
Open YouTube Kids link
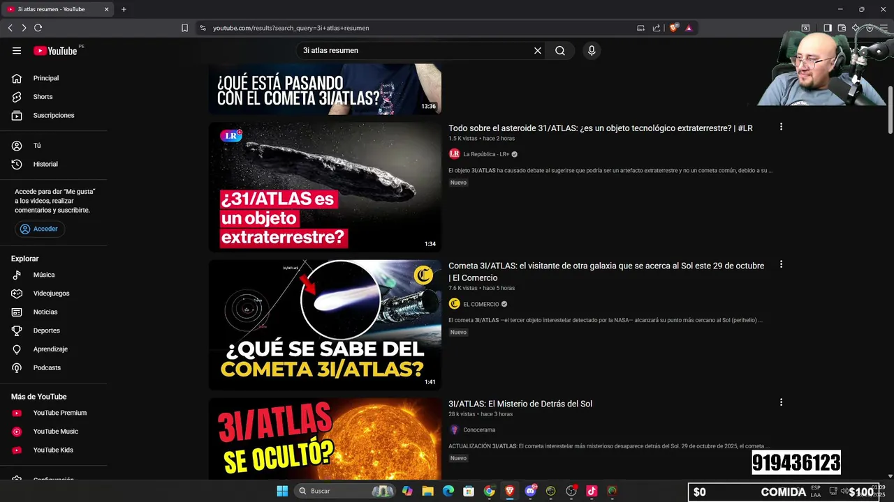click(x=54, y=450)
